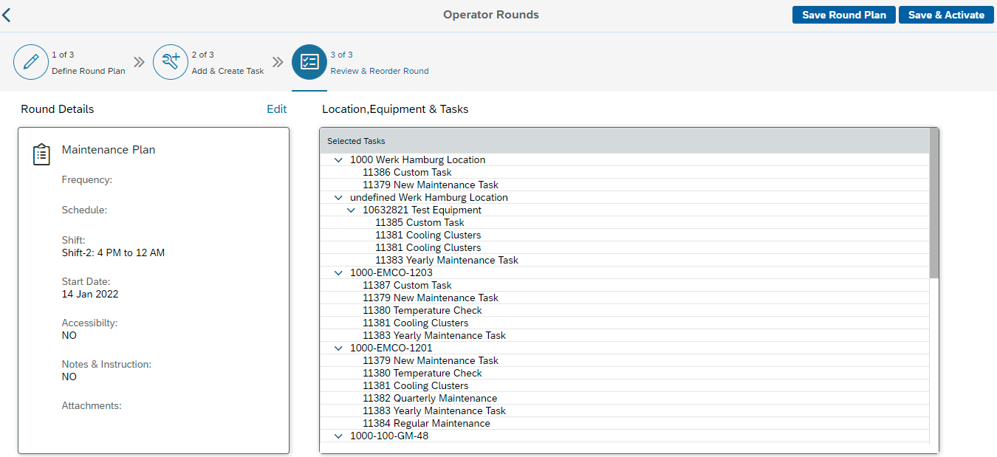Go to the Define Round Plan step label
Image resolution: width=997 pixels, height=457 pixels.
(88, 71)
